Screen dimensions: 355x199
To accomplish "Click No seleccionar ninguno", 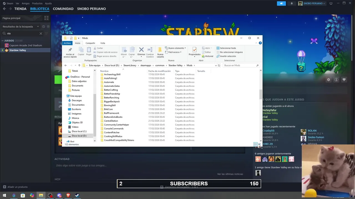I will tap(229, 52).
